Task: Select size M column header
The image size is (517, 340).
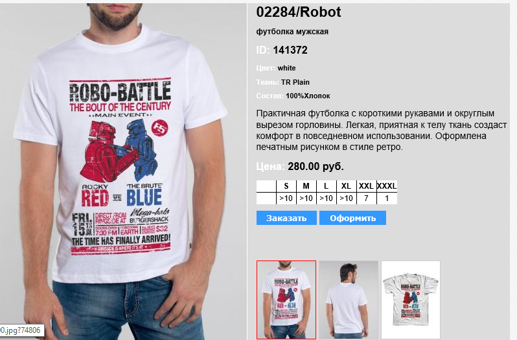Action: click(x=306, y=186)
